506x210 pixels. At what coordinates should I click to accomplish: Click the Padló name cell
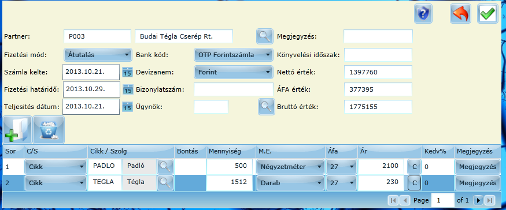(x=139, y=167)
